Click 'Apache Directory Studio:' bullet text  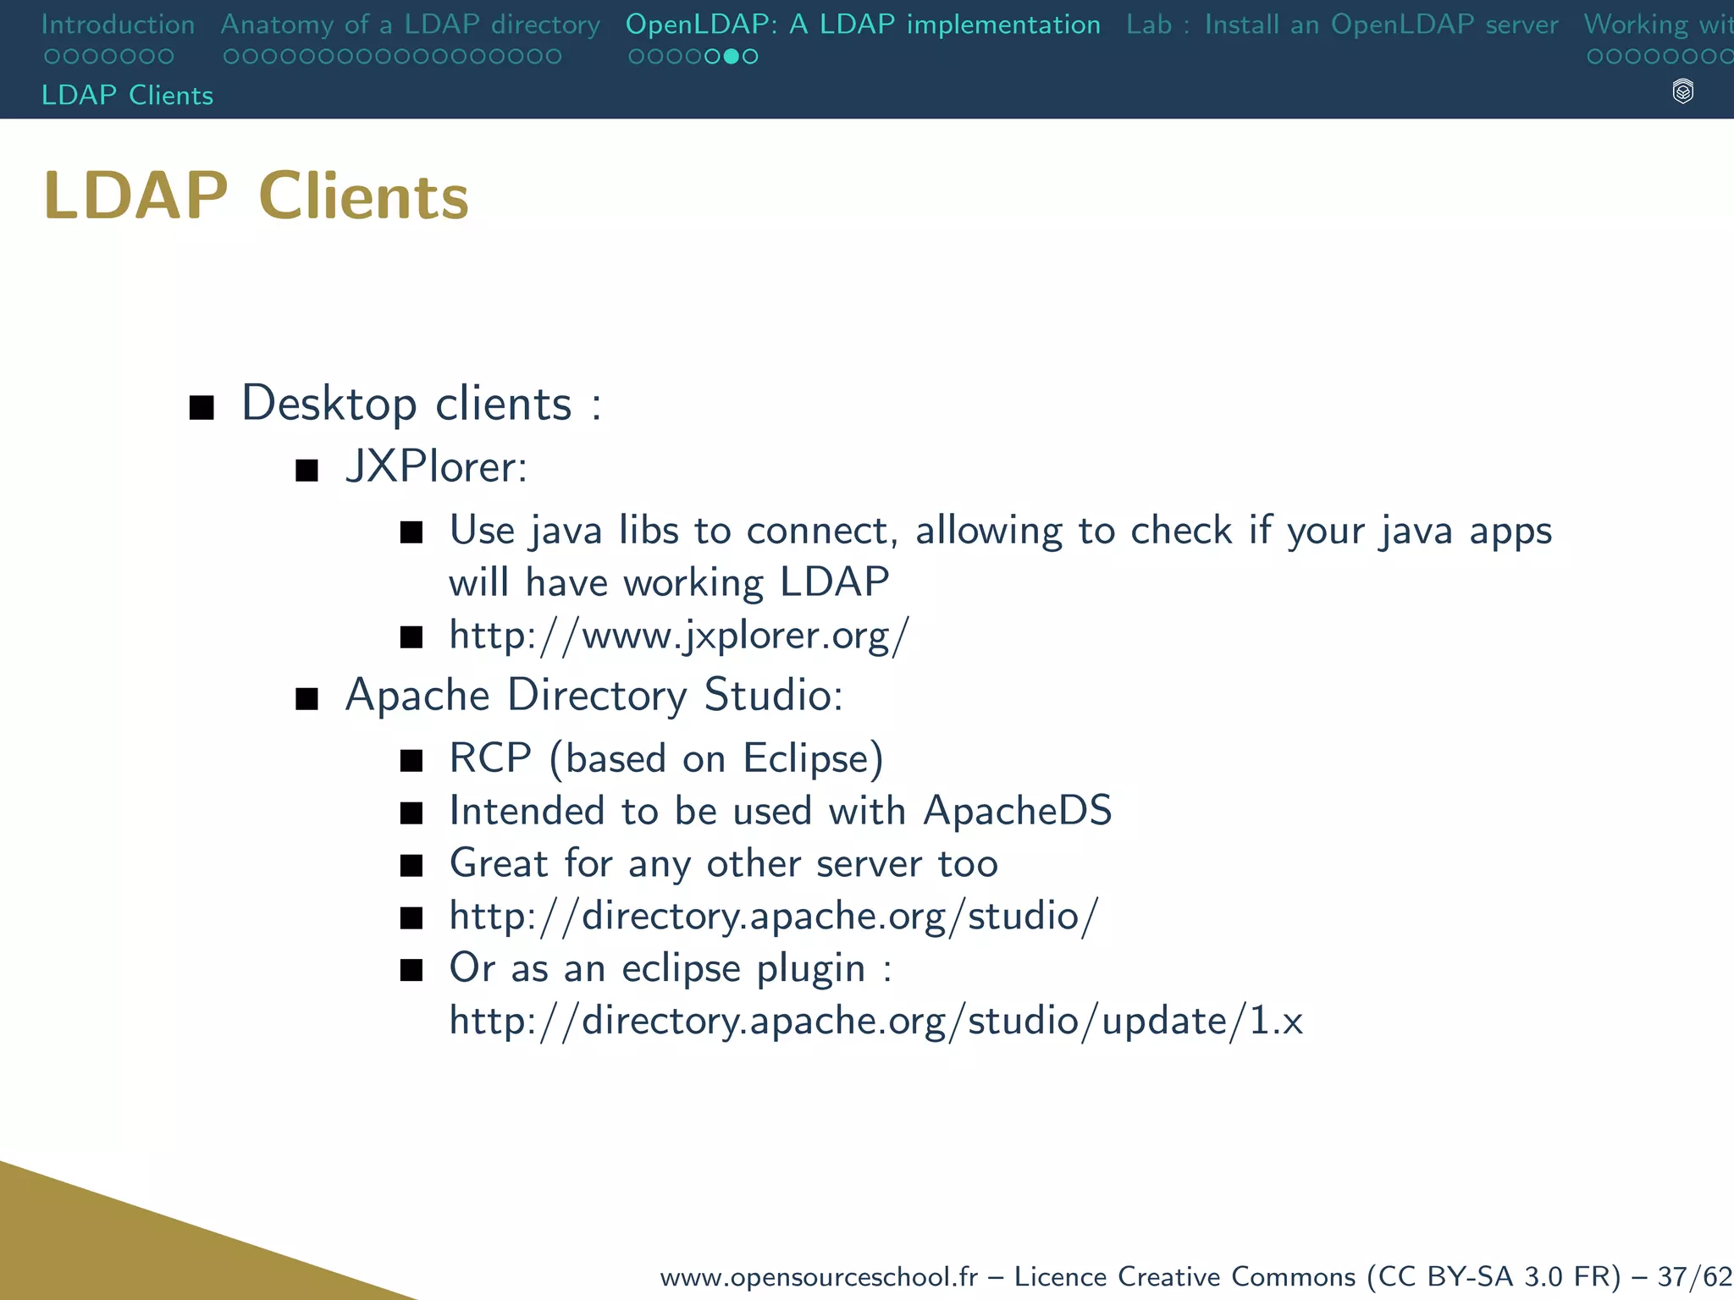click(594, 696)
